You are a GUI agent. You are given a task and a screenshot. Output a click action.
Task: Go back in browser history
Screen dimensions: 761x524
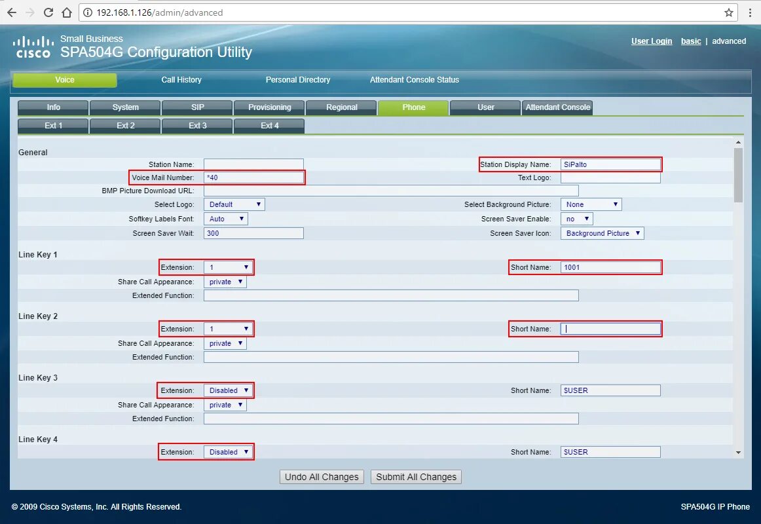tap(12, 12)
